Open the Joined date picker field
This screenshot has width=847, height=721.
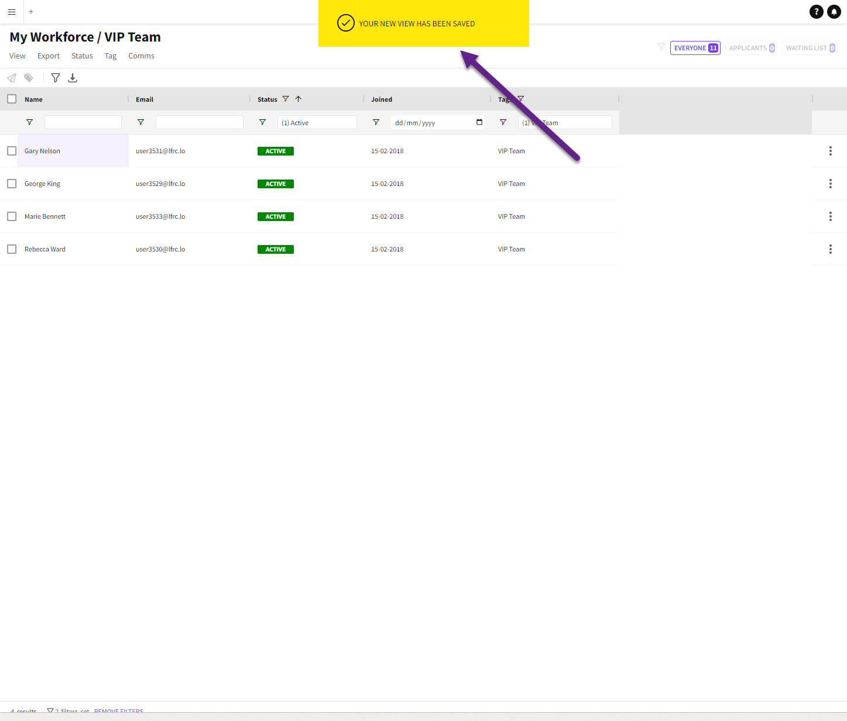pyautogui.click(x=437, y=123)
